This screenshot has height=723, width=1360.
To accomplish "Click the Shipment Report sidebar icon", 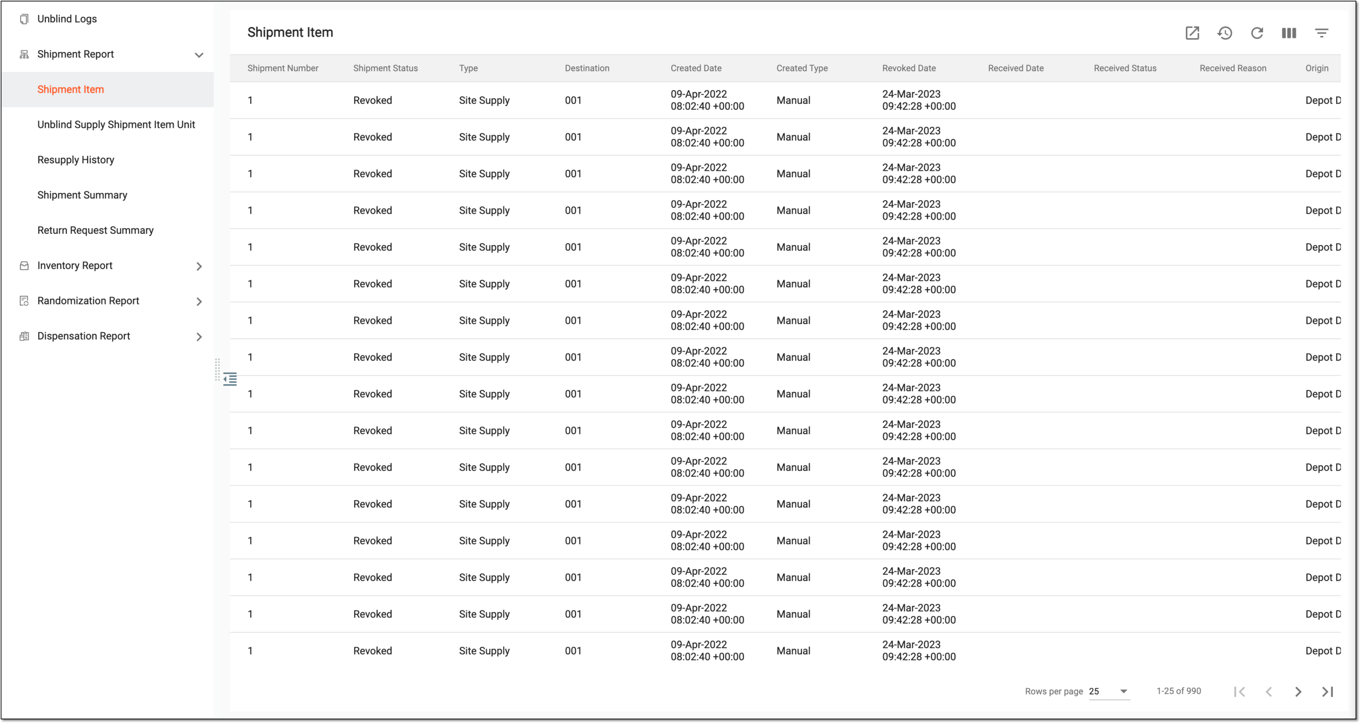I will tap(24, 54).
